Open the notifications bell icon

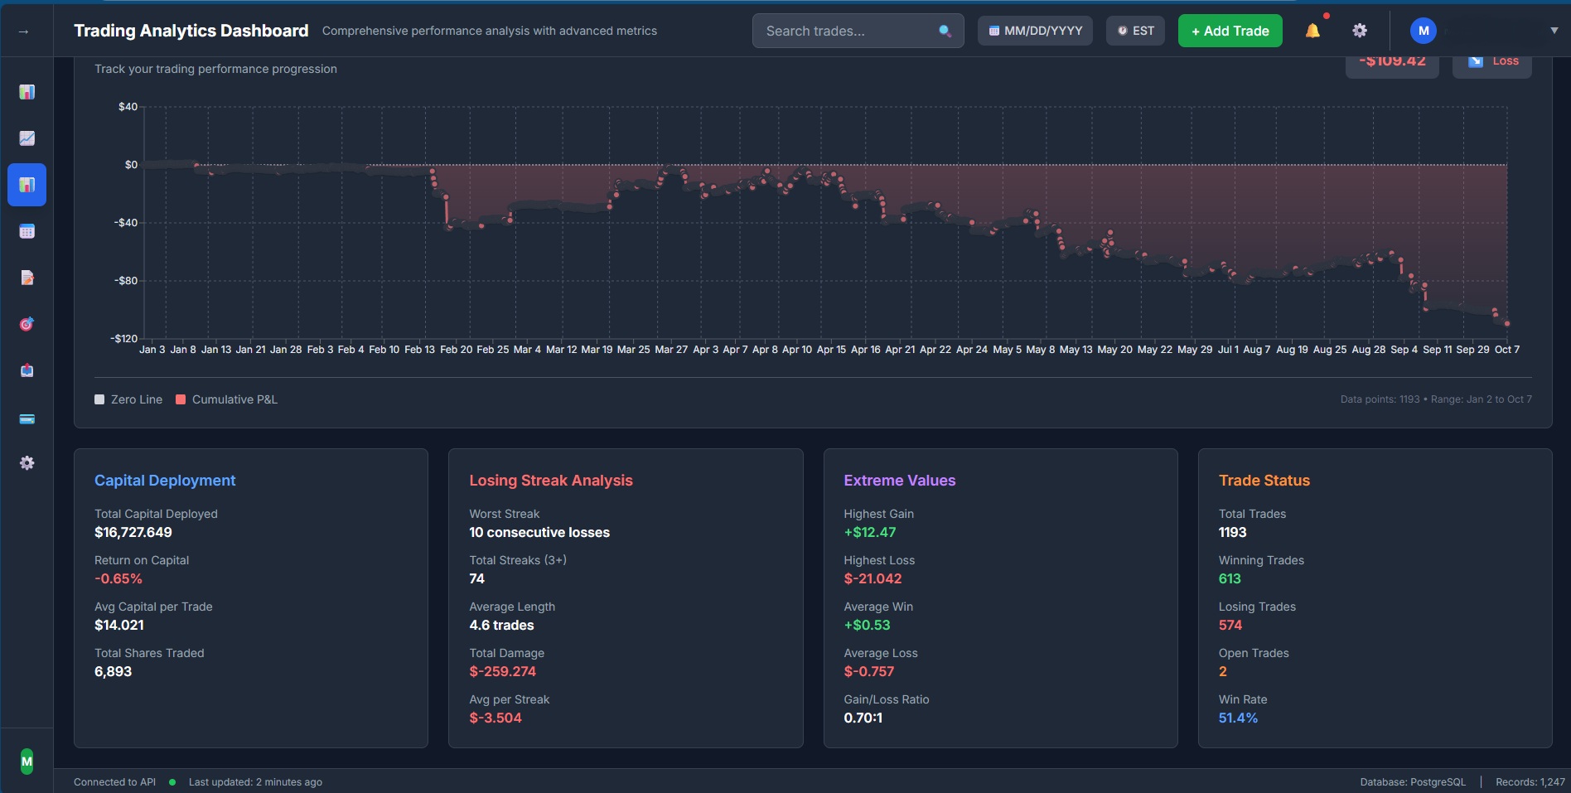pos(1313,30)
